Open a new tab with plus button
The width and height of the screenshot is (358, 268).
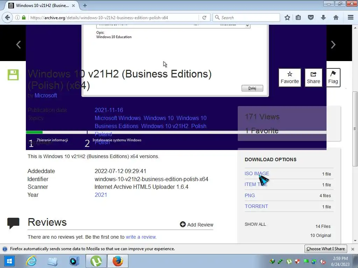(85, 6)
